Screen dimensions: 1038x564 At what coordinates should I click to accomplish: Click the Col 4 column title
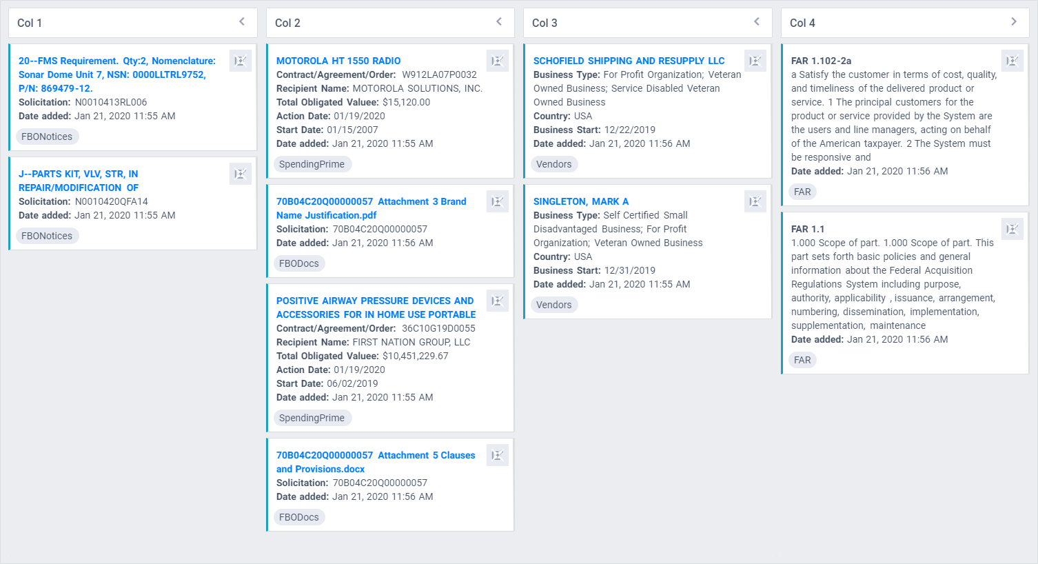[x=802, y=23]
